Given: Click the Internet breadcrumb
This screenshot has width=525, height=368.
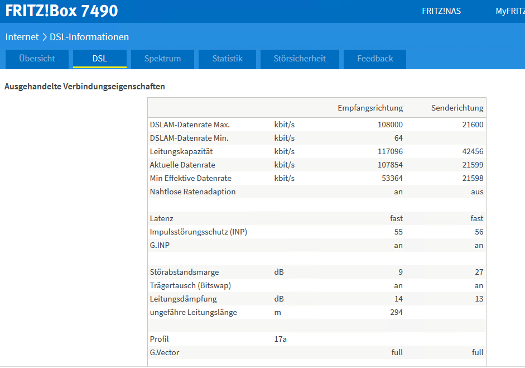Looking at the screenshot, I should [x=22, y=37].
